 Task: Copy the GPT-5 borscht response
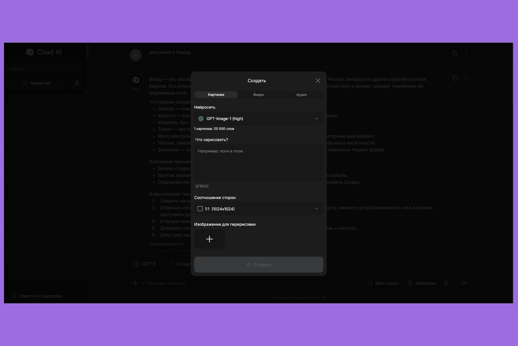pyautogui.click(x=455, y=78)
